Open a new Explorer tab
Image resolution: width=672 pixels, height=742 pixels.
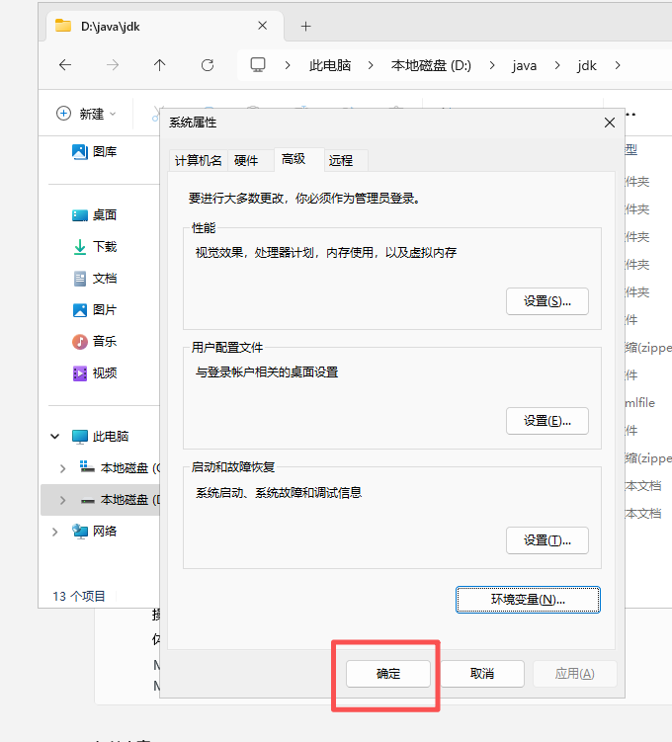(305, 26)
